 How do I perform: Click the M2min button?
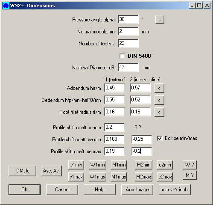click(143, 165)
